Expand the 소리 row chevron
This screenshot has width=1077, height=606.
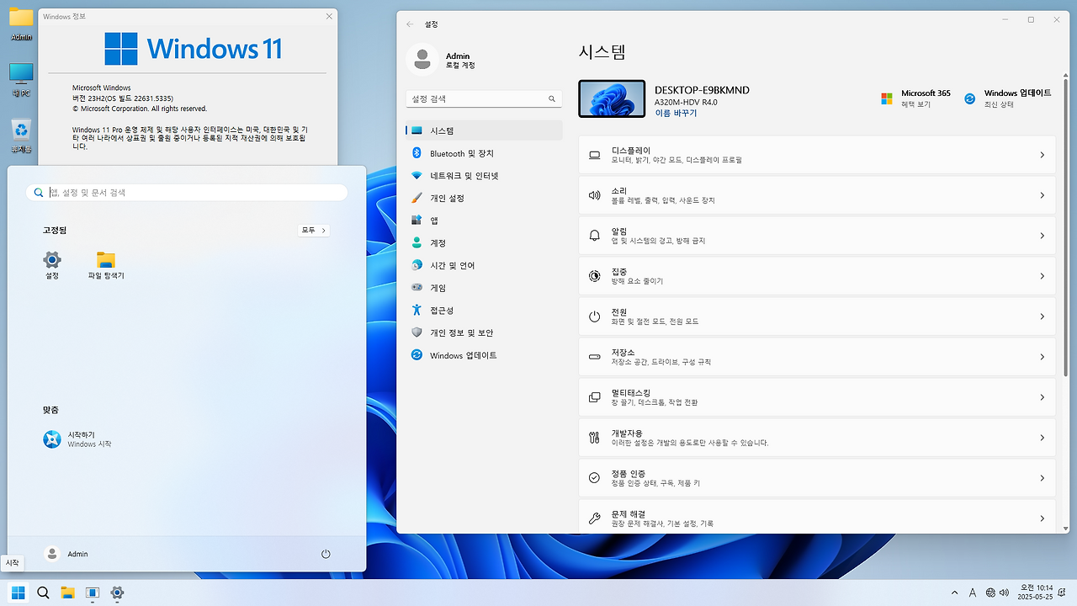pyautogui.click(x=1042, y=195)
